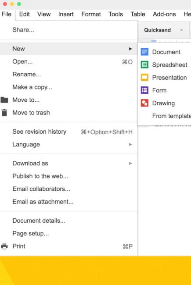
Task: Open the Table menu
Action: coord(138,14)
